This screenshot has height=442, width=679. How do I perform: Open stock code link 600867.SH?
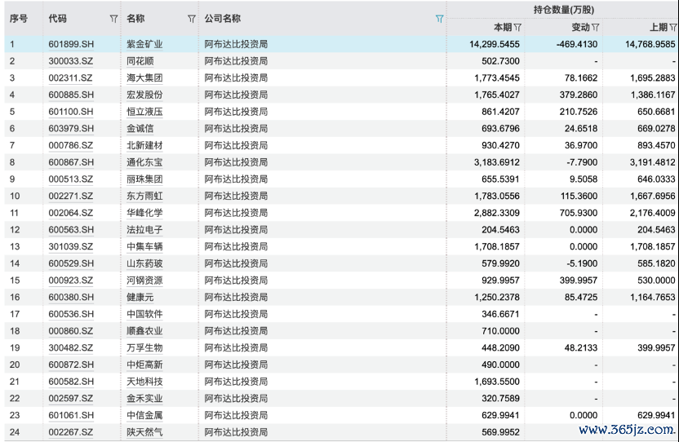point(71,162)
